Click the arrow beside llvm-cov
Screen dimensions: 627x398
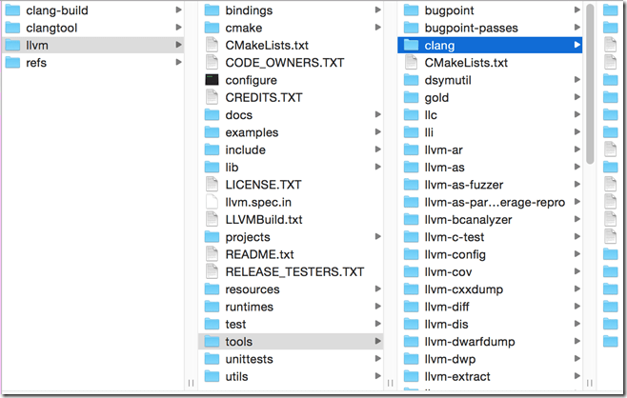[x=576, y=271]
